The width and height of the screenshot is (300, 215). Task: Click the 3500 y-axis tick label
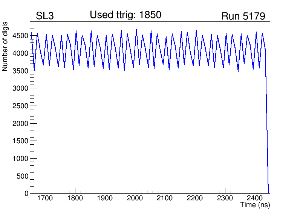pos(20,71)
